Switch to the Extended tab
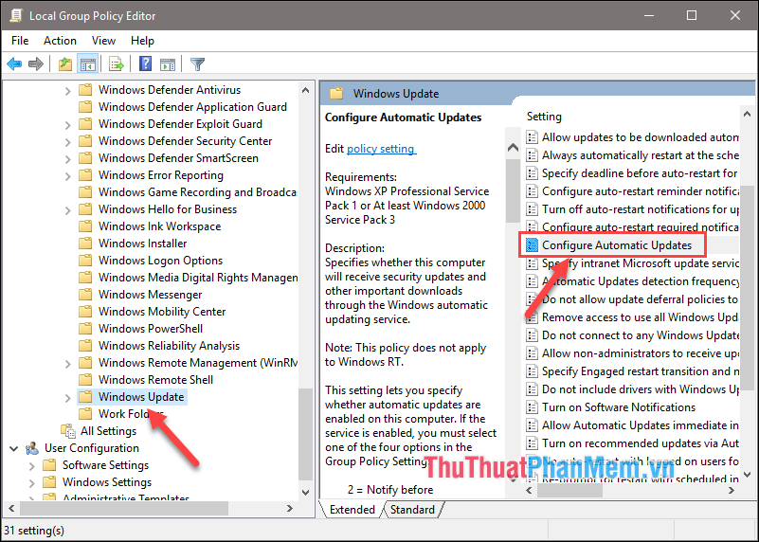Screen dimensions: 759x542 pyautogui.click(x=352, y=510)
